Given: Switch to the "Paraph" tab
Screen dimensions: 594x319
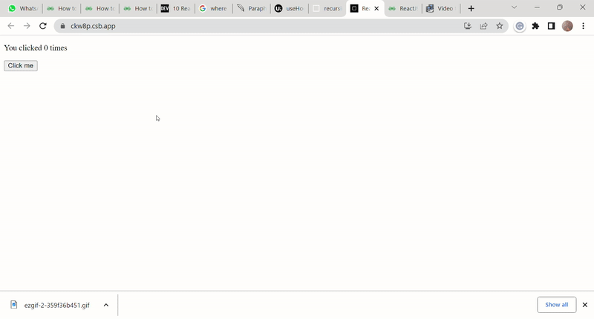Looking at the screenshot, I should point(252,8).
